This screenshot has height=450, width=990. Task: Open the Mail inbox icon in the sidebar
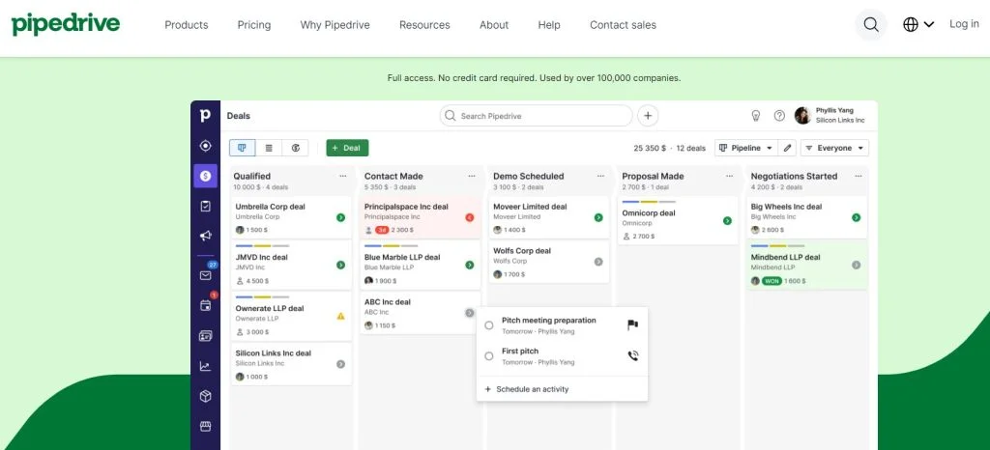point(205,275)
